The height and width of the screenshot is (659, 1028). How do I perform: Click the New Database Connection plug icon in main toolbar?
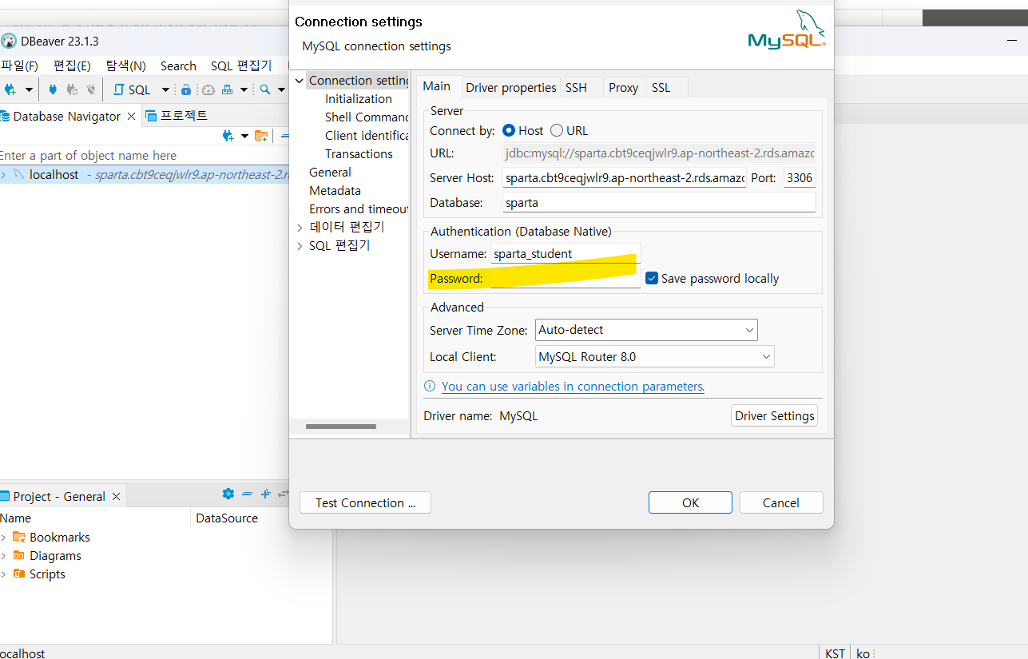click(x=10, y=89)
